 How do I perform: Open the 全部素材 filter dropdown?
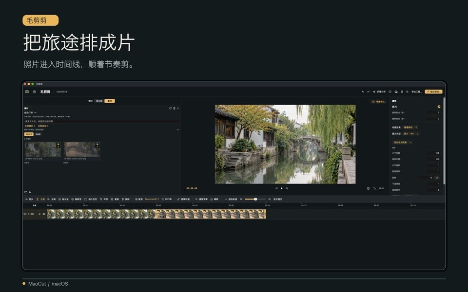[30, 126]
